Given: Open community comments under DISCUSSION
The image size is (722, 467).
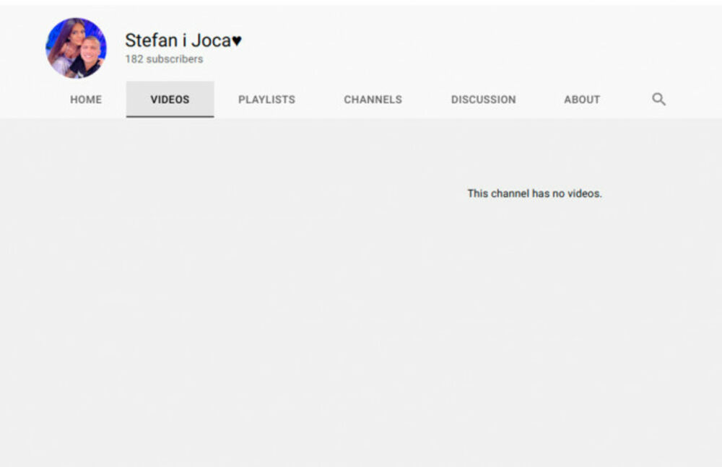Looking at the screenshot, I should tap(483, 100).
